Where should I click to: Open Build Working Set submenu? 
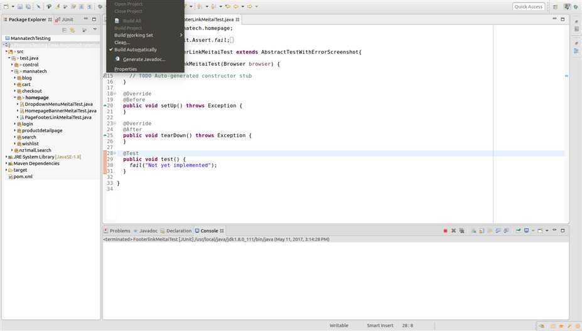click(145, 35)
